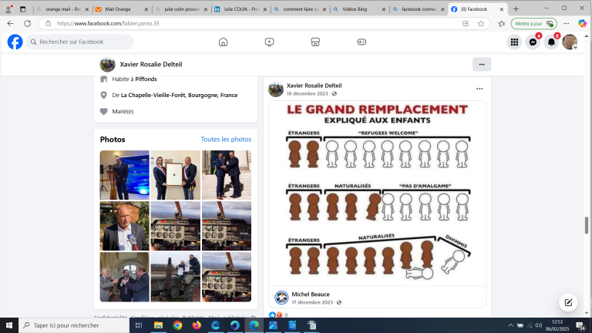Click the Michel Beauce author name
The height and width of the screenshot is (333, 592).
pos(310,294)
